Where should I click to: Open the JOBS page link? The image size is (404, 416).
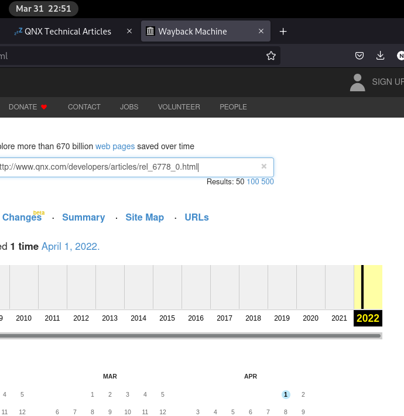coord(129,107)
